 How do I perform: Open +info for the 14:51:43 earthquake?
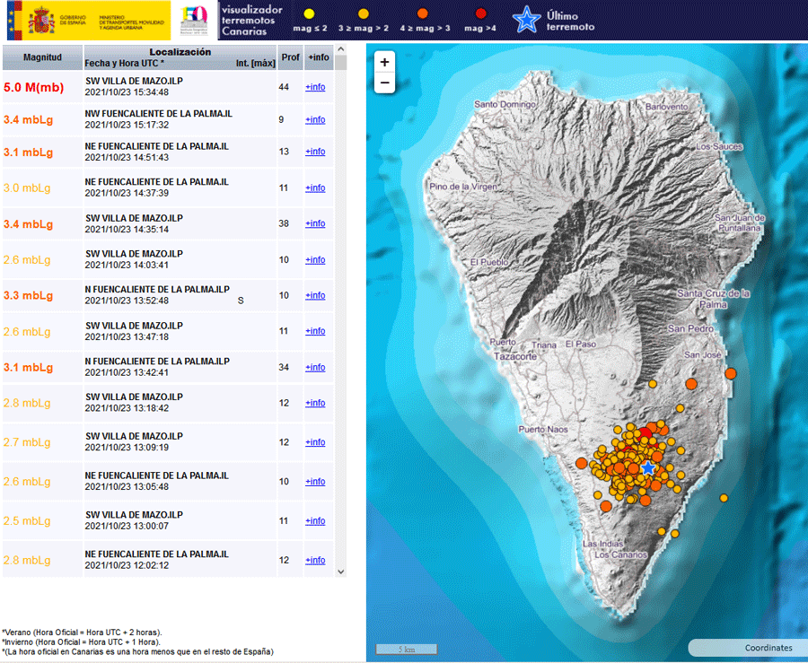315,152
